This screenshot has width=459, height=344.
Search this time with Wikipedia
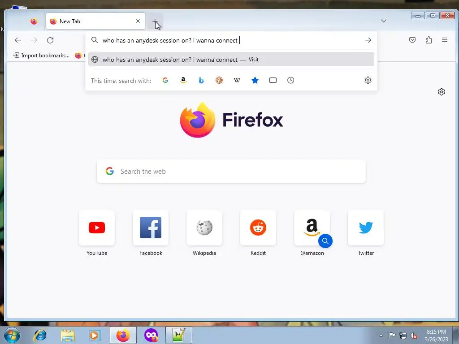[x=237, y=80]
